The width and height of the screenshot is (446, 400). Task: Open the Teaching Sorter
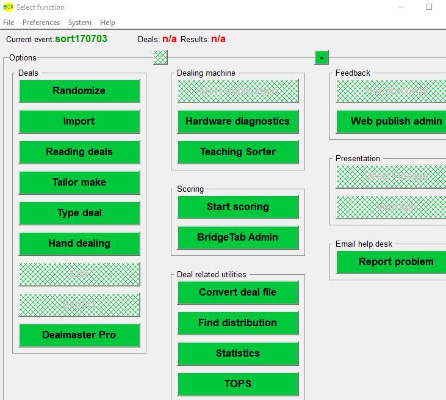pyautogui.click(x=238, y=152)
